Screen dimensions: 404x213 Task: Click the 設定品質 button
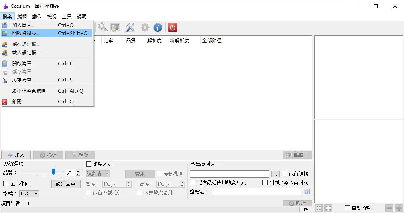[66, 184]
